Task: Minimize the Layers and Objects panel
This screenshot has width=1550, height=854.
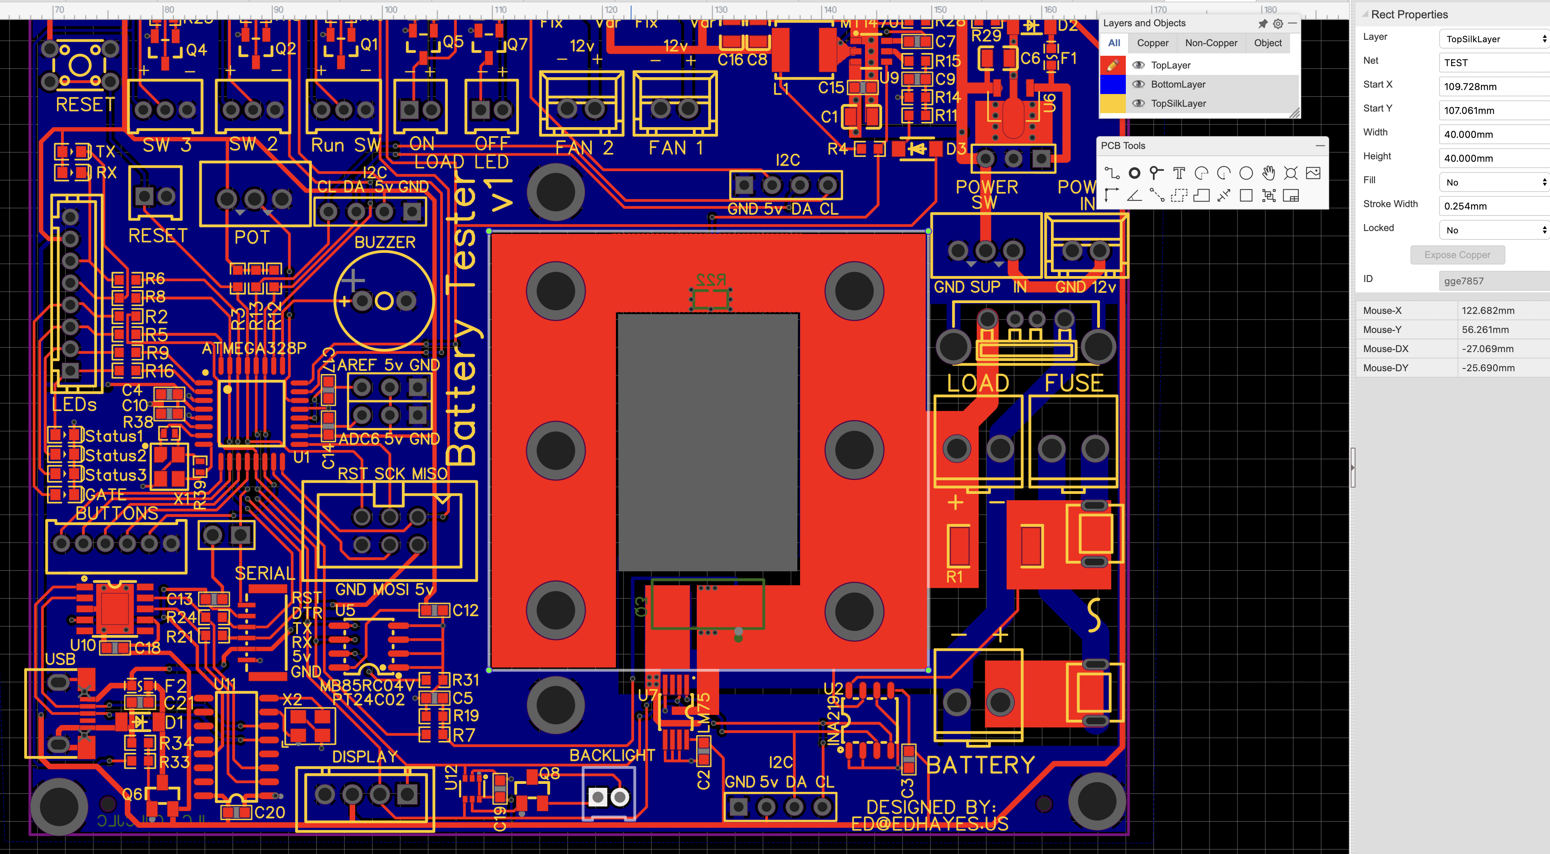Action: click(x=1292, y=24)
